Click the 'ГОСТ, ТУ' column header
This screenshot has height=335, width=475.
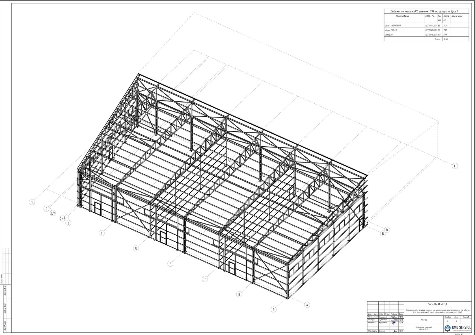point(431,16)
